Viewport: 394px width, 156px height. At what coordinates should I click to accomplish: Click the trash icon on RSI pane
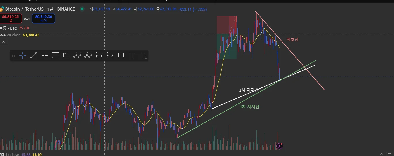pos(390,155)
